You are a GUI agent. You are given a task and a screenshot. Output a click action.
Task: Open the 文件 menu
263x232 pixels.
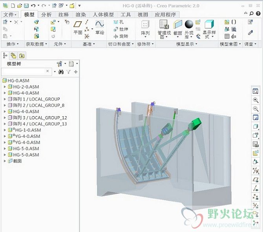[10, 15]
